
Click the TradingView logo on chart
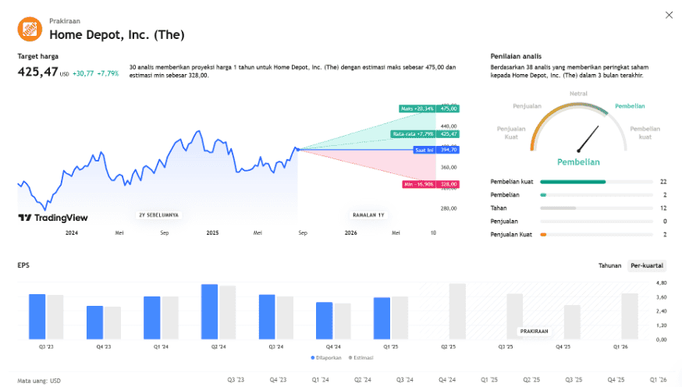pyautogui.click(x=53, y=218)
